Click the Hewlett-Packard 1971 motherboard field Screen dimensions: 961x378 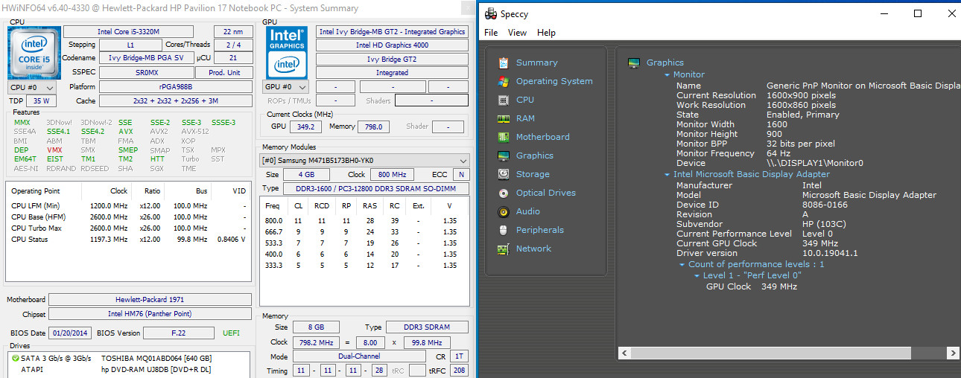pos(150,300)
